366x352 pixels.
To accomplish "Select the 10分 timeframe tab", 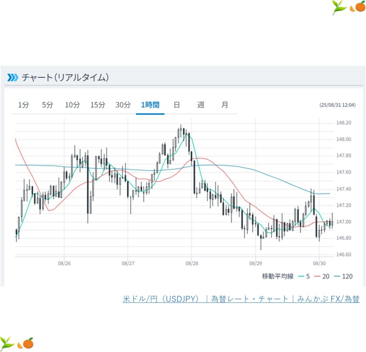I will tap(72, 105).
